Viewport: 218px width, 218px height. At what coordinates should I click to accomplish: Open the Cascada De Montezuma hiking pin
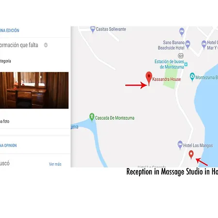point(92,117)
